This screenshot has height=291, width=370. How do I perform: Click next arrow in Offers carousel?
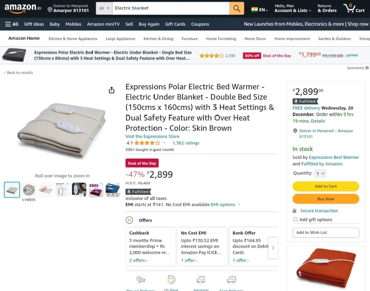[x=273, y=248]
